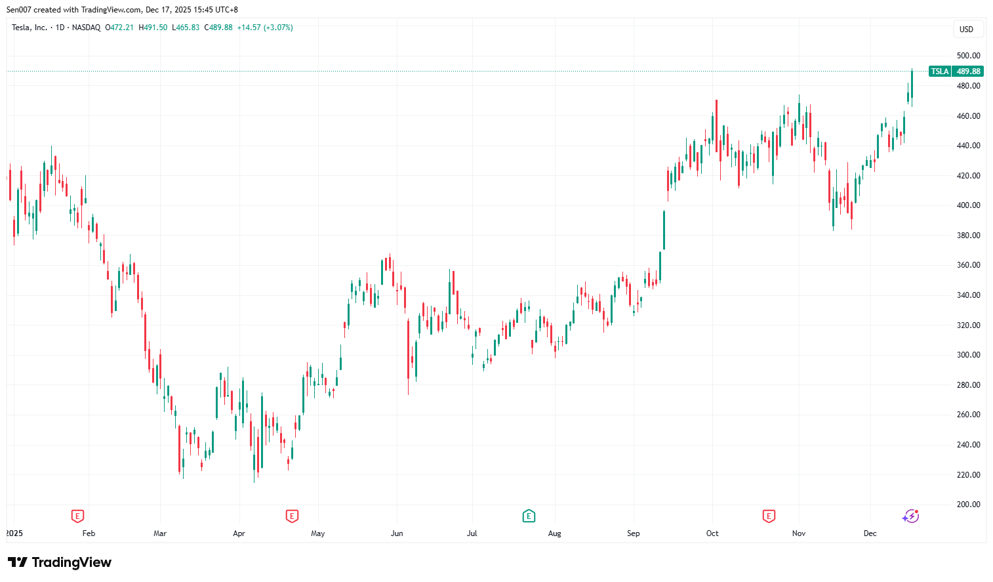
Task: Select the Dec label on the time axis
Action: click(x=870, y=533)
